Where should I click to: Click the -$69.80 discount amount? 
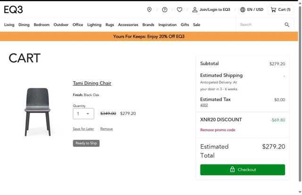pos(277,120)
